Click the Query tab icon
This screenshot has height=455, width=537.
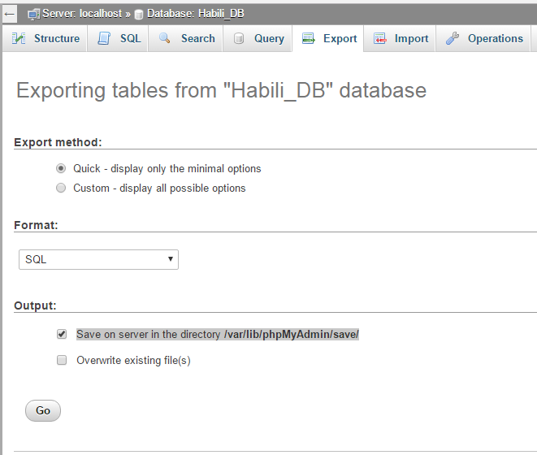pos(239,38)
